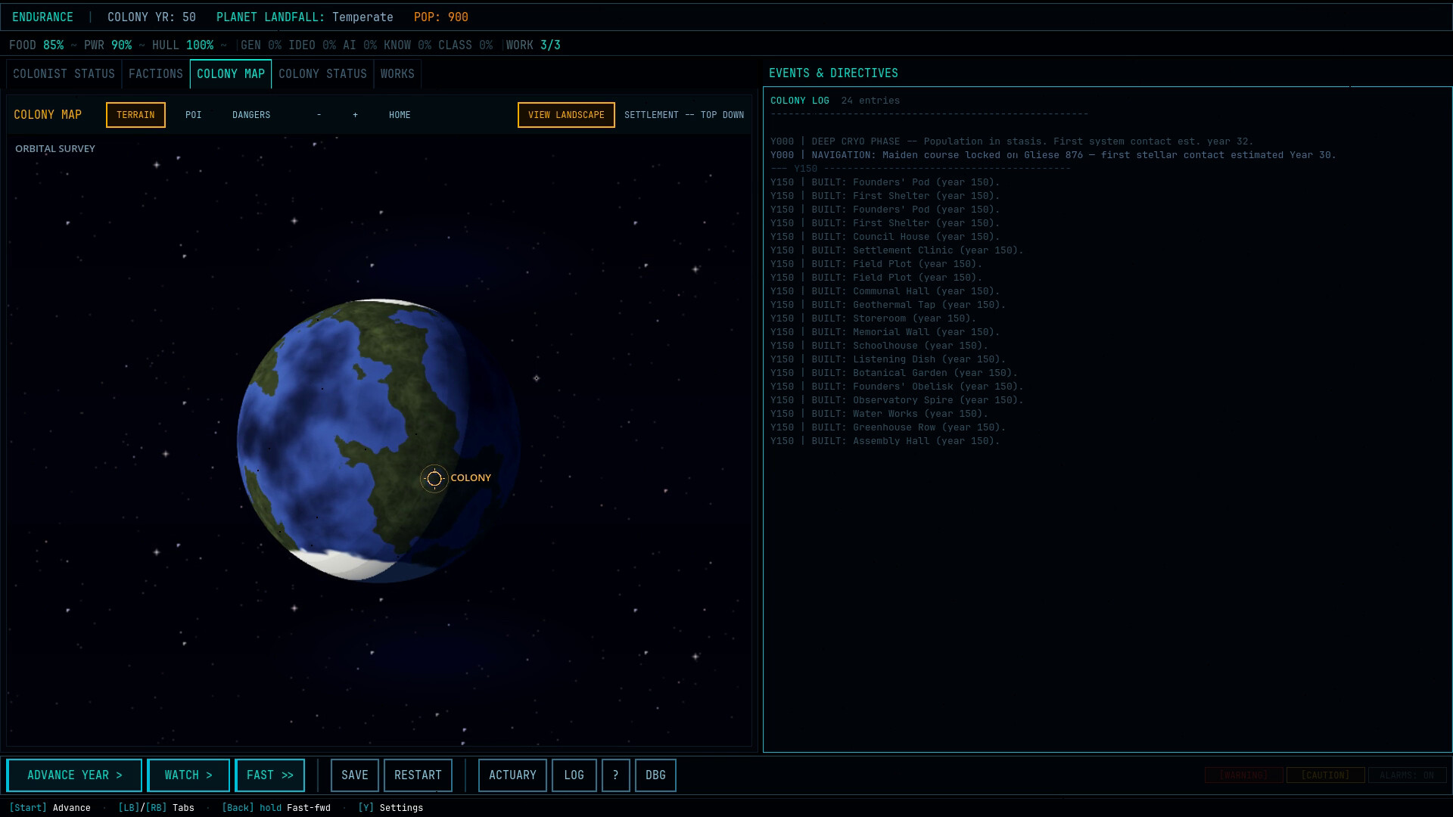Select the DEEP CRYO PHASE log entry

[x=1012, y=141]
